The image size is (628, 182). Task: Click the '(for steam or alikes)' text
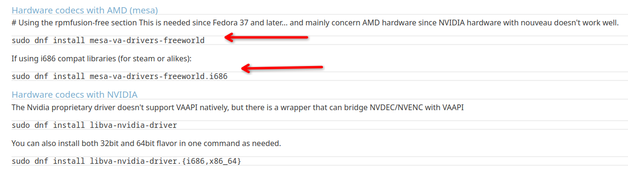point(154,58)
